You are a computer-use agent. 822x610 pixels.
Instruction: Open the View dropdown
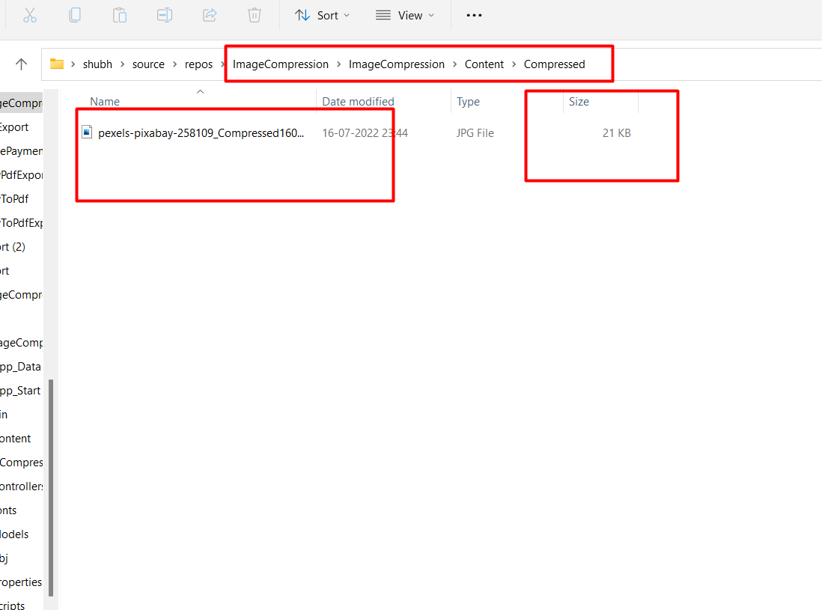click(404, 15)
